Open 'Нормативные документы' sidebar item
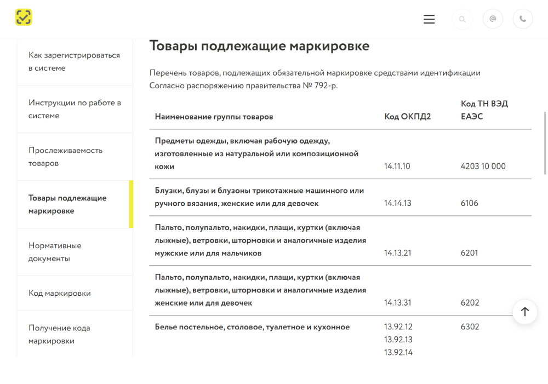 [55, 252]
